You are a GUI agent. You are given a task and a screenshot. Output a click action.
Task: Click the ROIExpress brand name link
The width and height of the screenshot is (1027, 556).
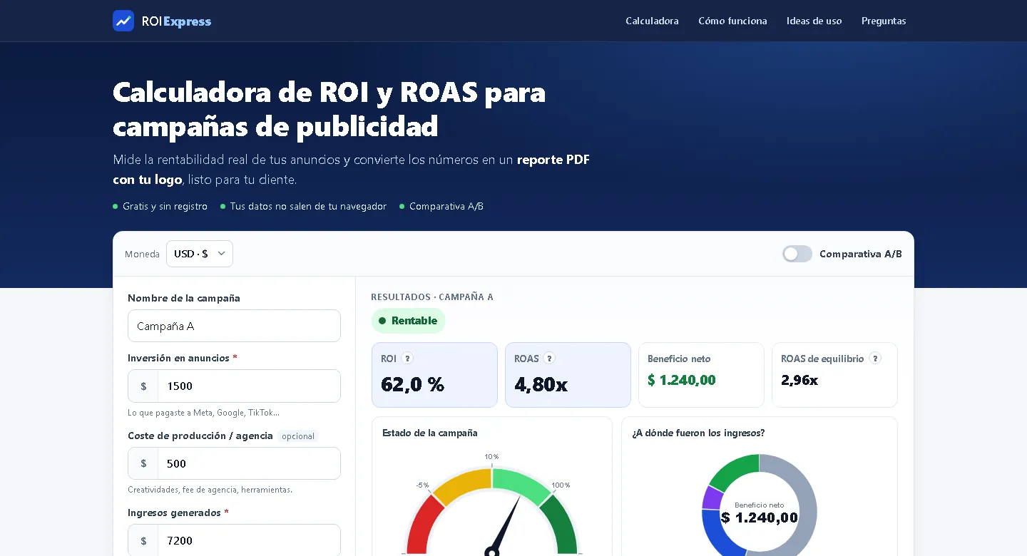coord(176,21)
